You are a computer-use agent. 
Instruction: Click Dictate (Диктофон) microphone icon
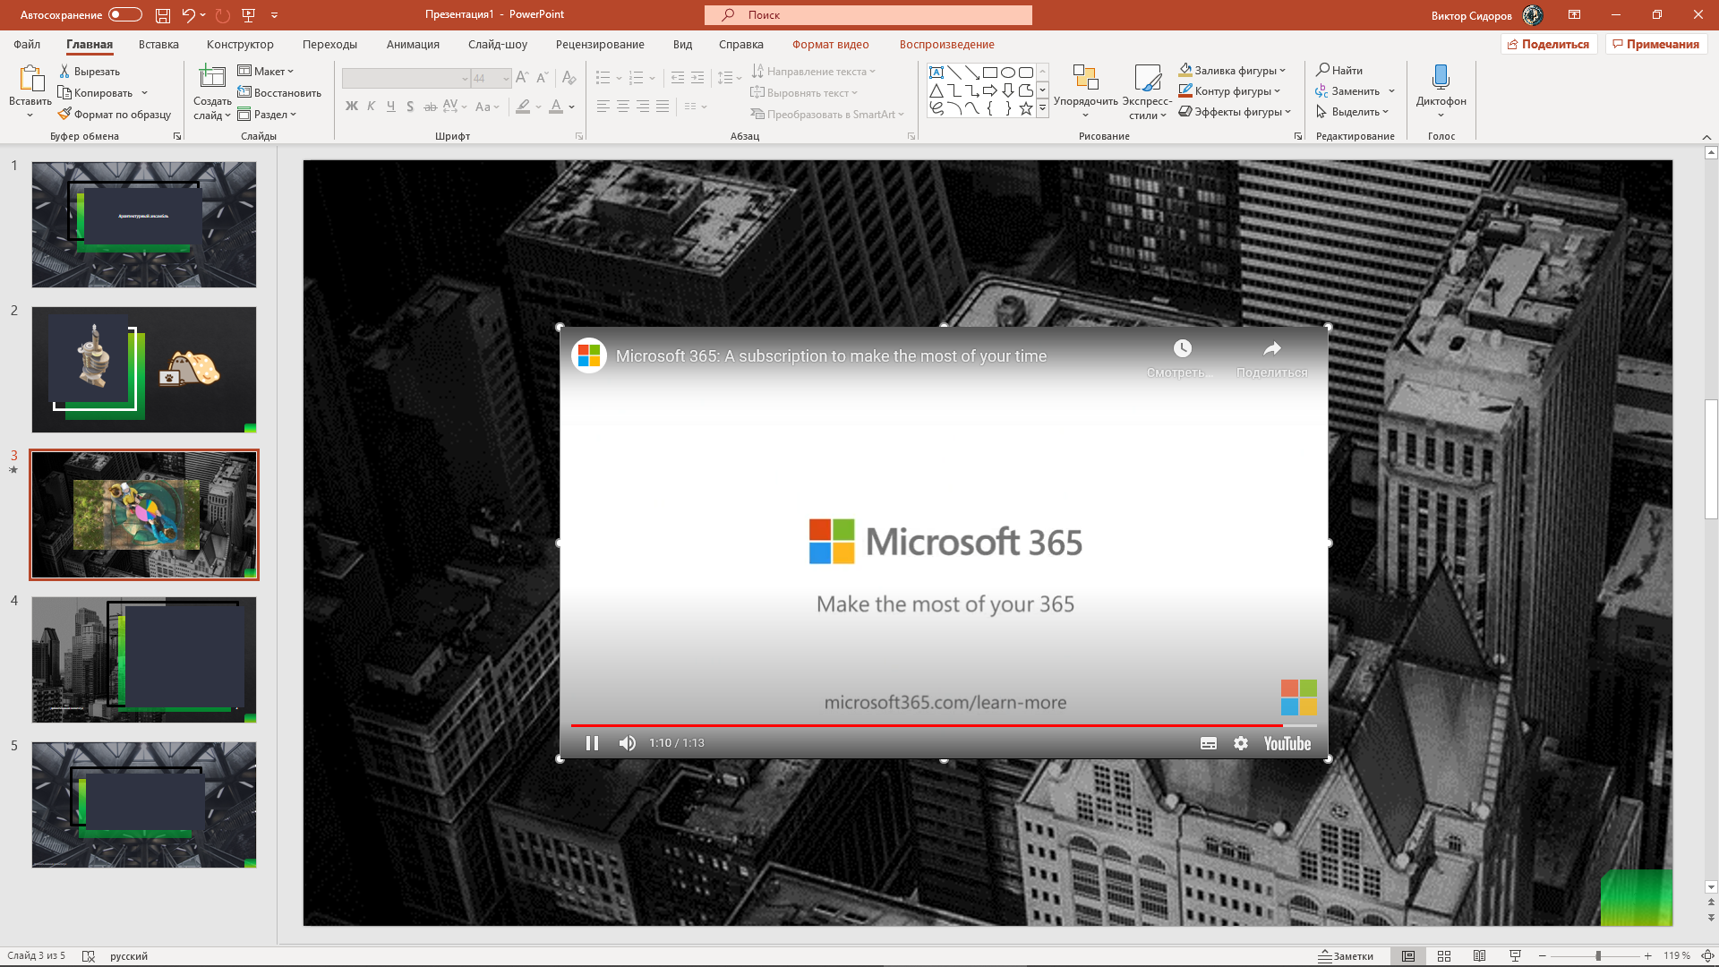[x=1441, y=77]
